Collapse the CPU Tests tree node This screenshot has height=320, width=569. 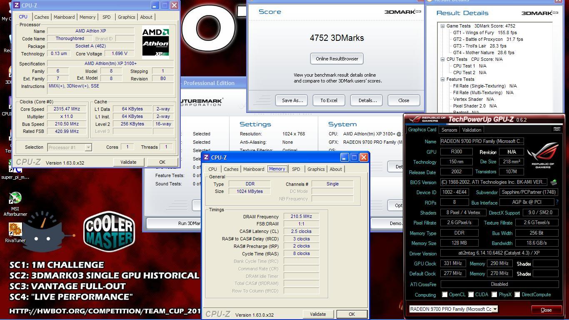443,59
